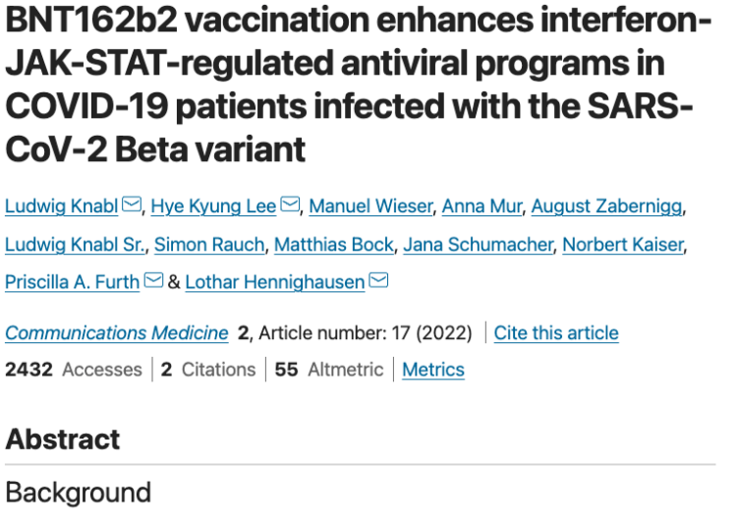Screen dimensions: 737x527
Task: Click mail icon next to Lothar Hennighausen
Action: [379, 280]
